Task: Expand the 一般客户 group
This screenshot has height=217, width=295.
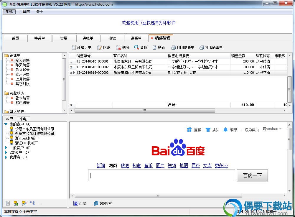Action: point(6,148)
